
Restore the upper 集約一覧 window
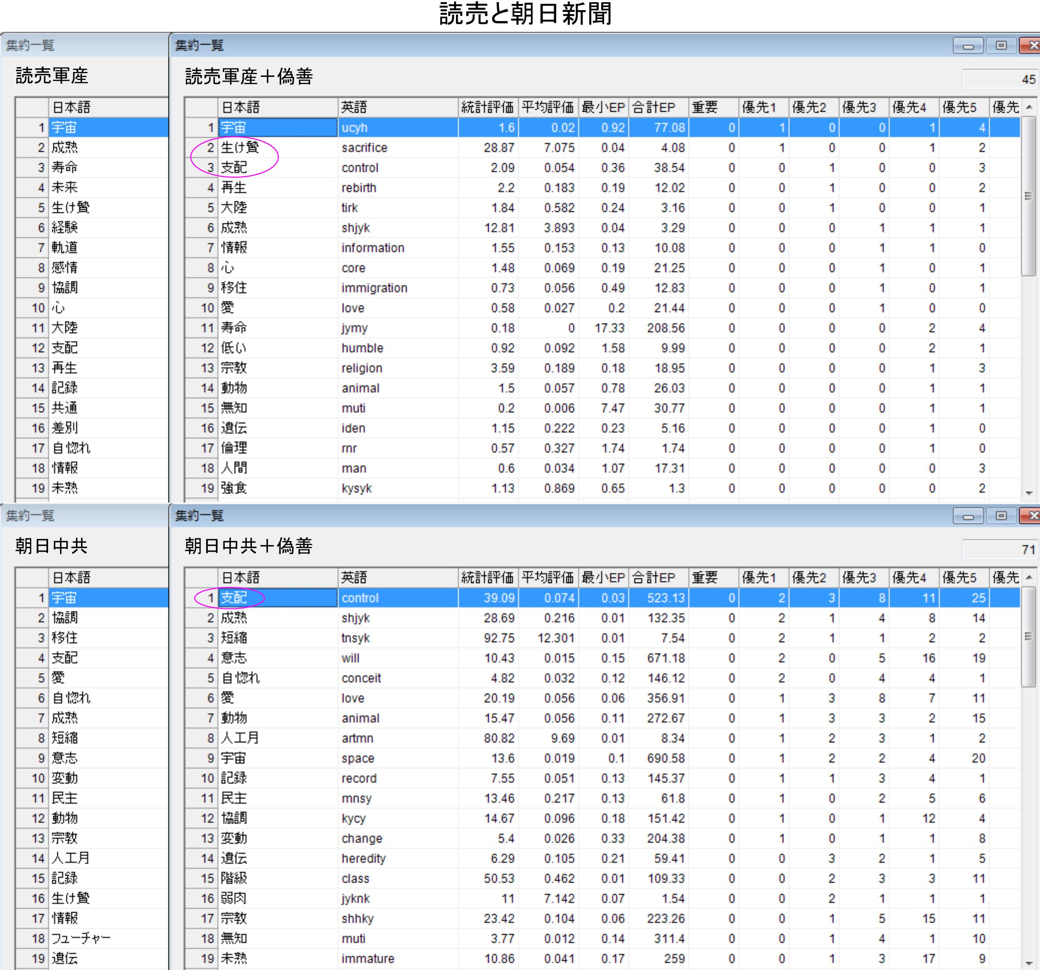(1001, 46)
